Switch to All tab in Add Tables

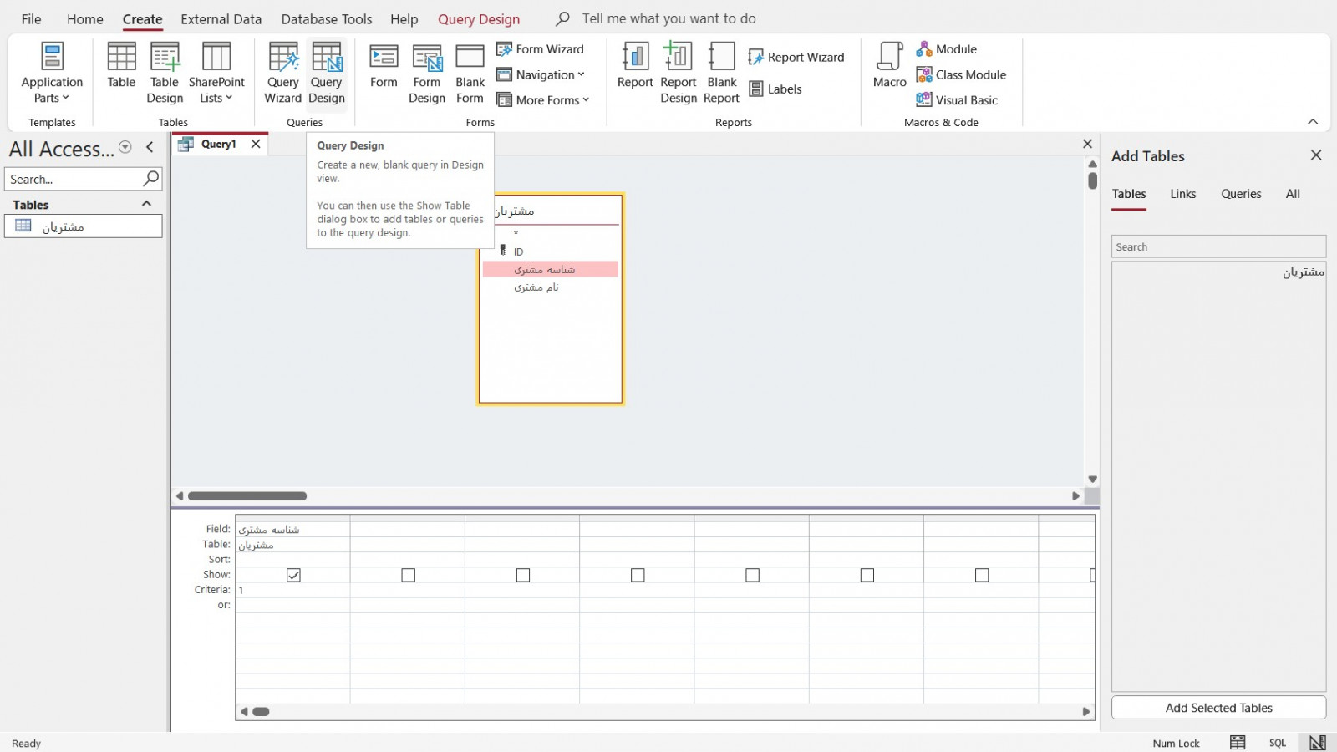pyautogui.click(x=1293, y=194)
